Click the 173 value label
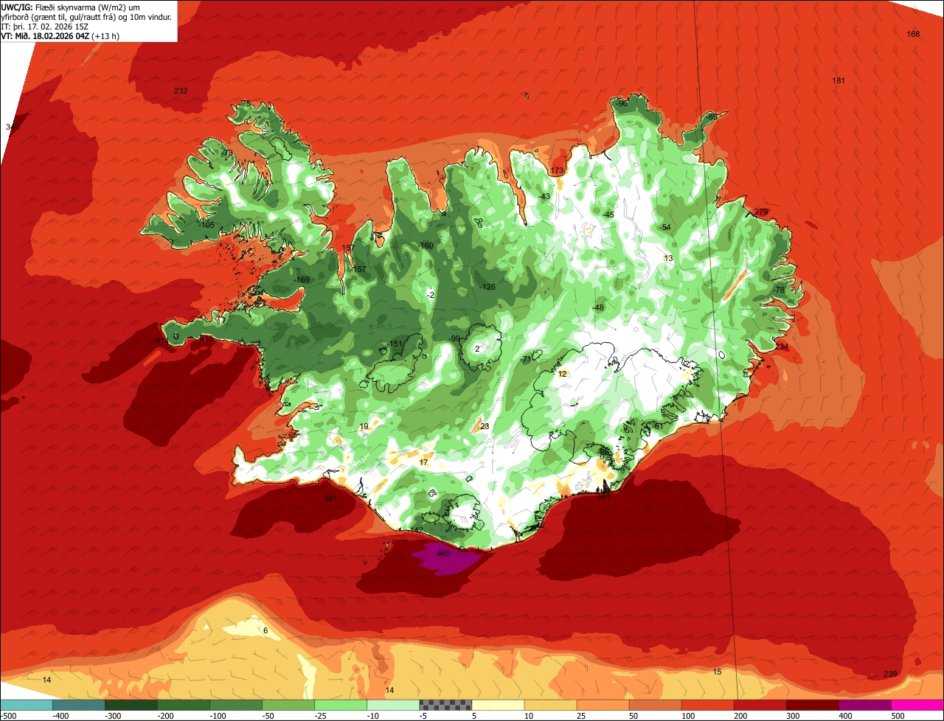 557,171
